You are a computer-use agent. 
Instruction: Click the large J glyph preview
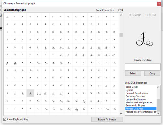click(x=144, y=39)
